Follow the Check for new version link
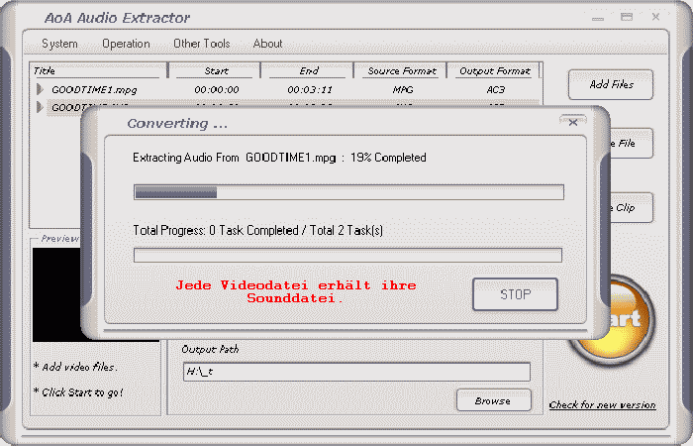693x446 pixels. pyautogui.click(x=602, y=404)
